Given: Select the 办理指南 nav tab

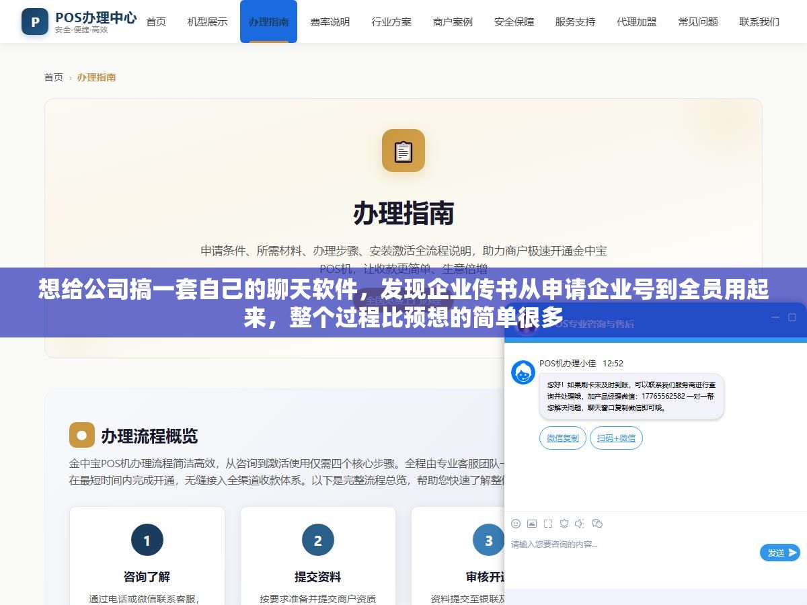Looking at the screenshot, I should 268,22.
